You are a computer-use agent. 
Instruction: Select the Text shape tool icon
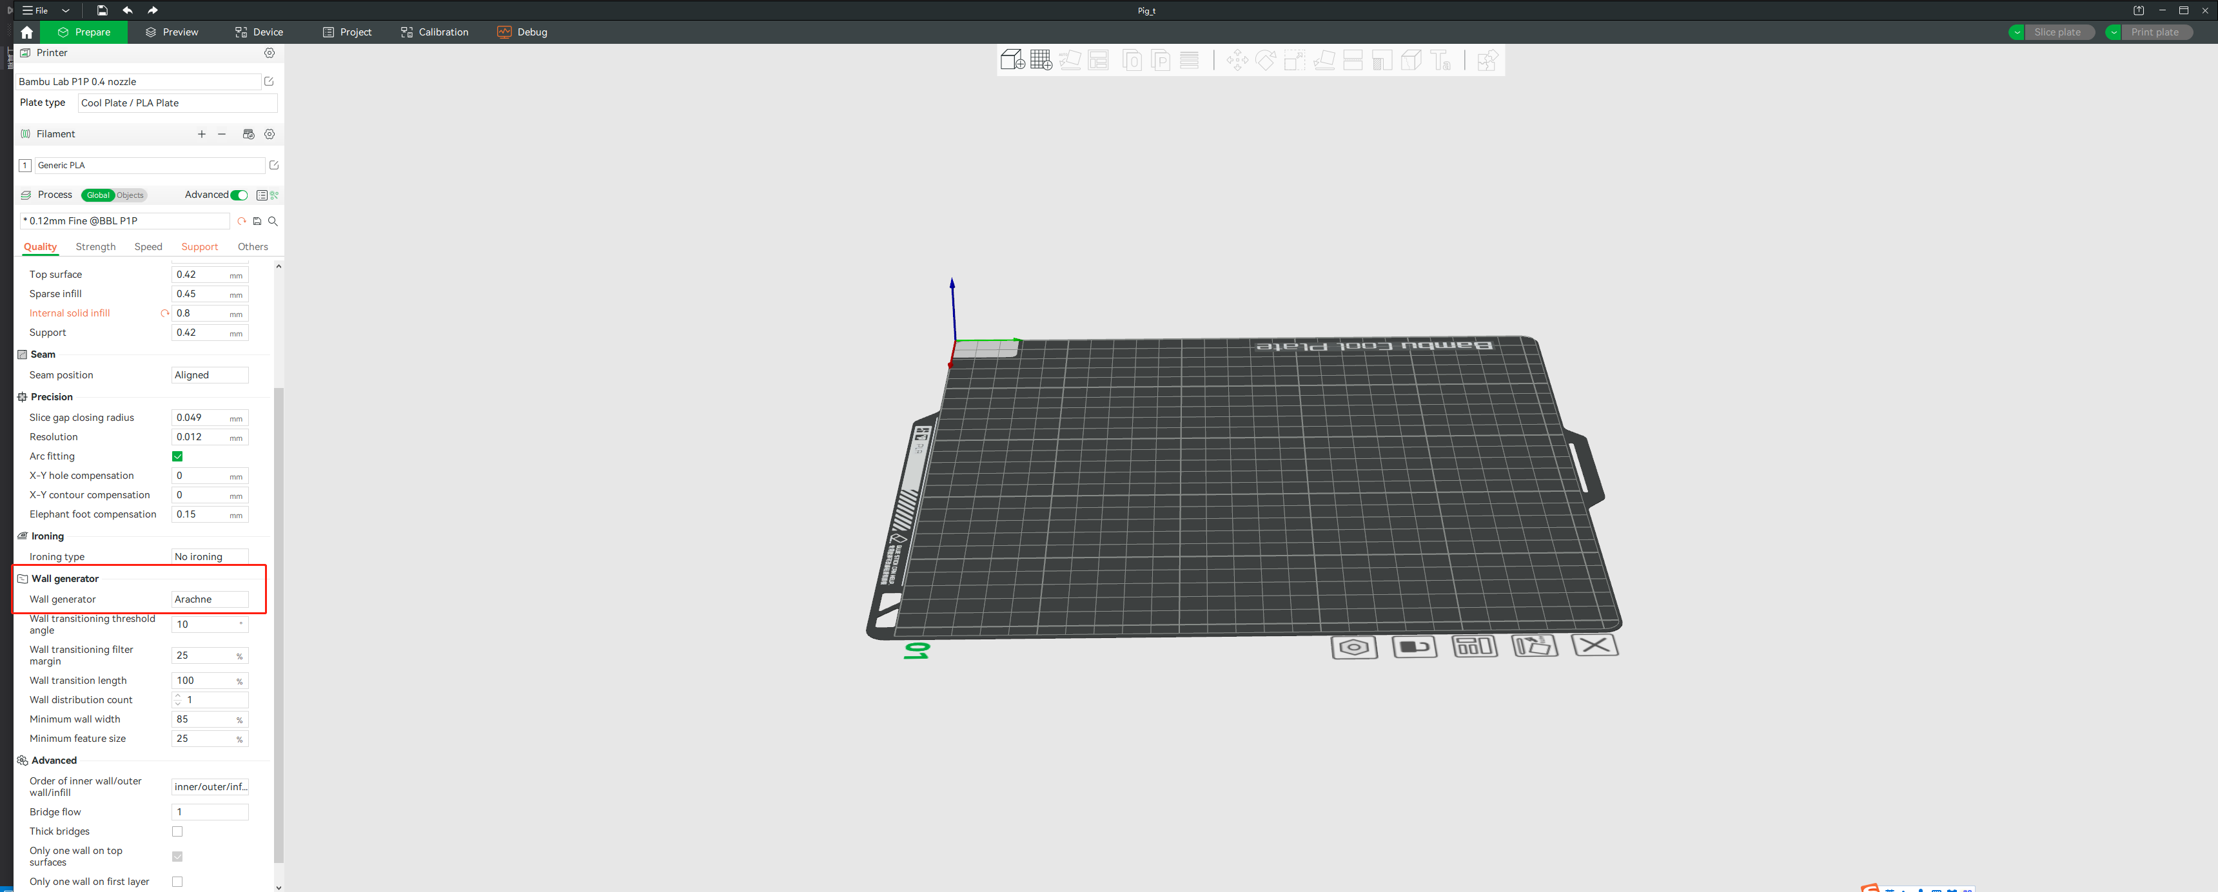click(1440, 61)
